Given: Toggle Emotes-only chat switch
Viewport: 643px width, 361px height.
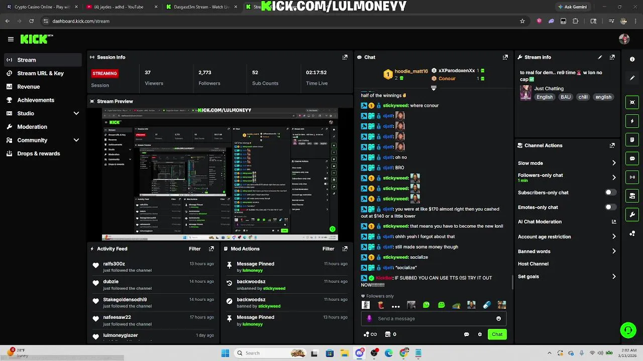Looking at the screenshot, I should point(610,207).
